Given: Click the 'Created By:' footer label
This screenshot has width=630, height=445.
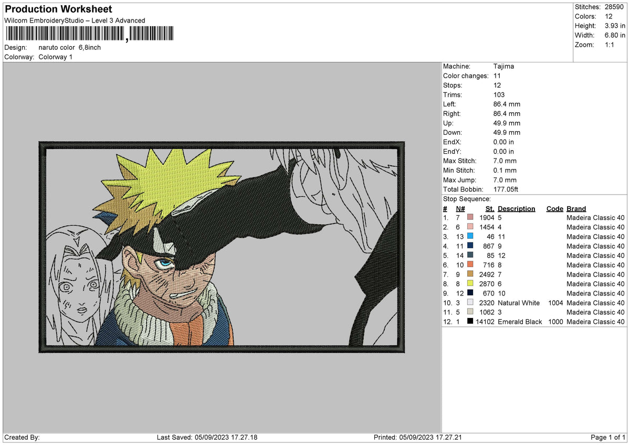Looking at the screenshot, I should click(x=22, y=437).
